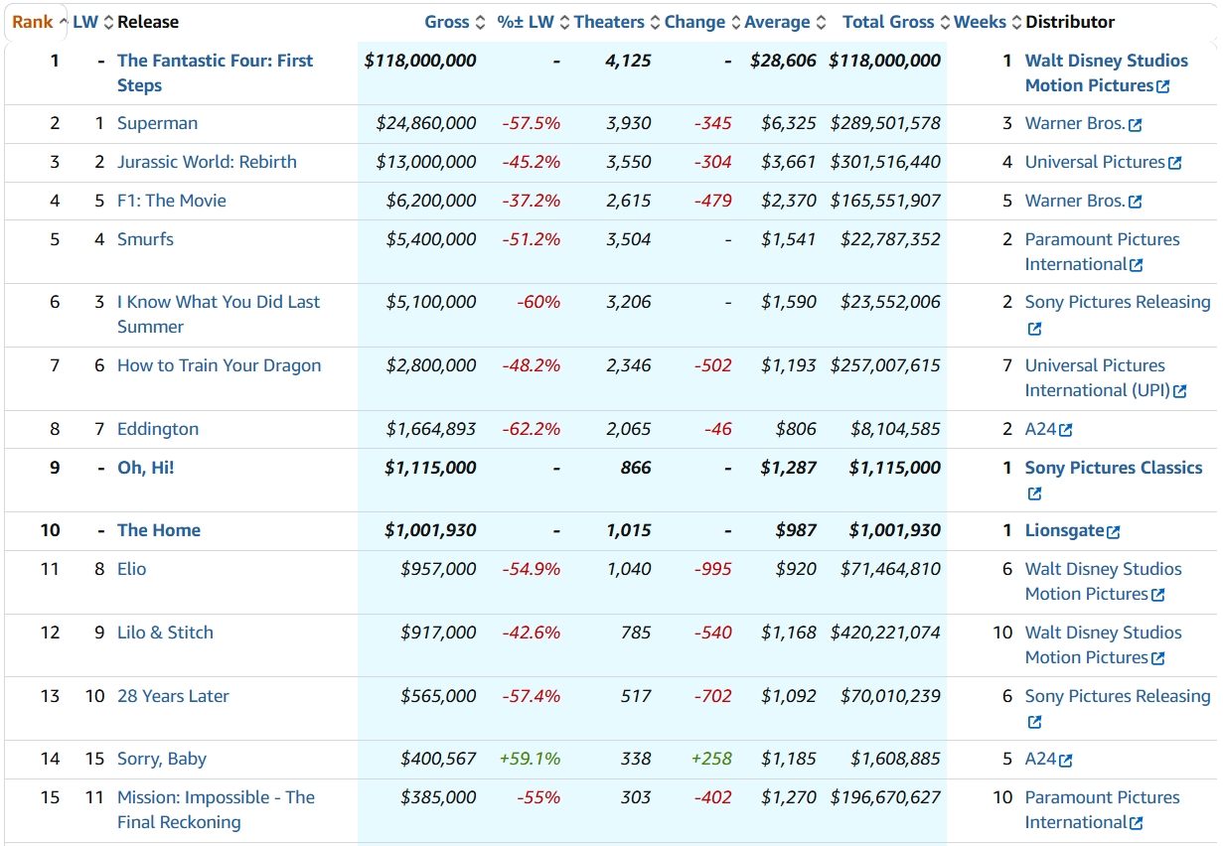
Task: Select the +258 theater change value
Action: (x=711, y=759)
